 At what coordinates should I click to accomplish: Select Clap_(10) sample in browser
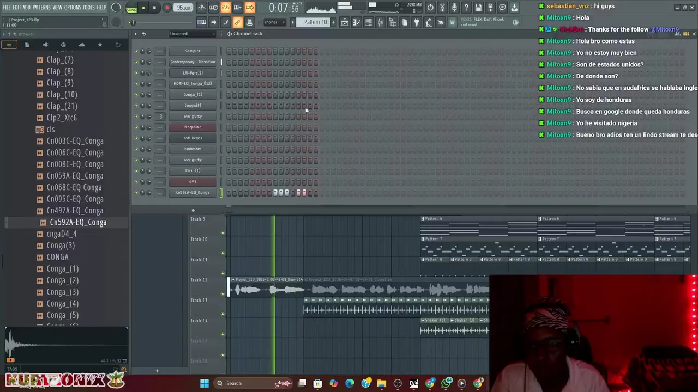(x=62, y=95)
